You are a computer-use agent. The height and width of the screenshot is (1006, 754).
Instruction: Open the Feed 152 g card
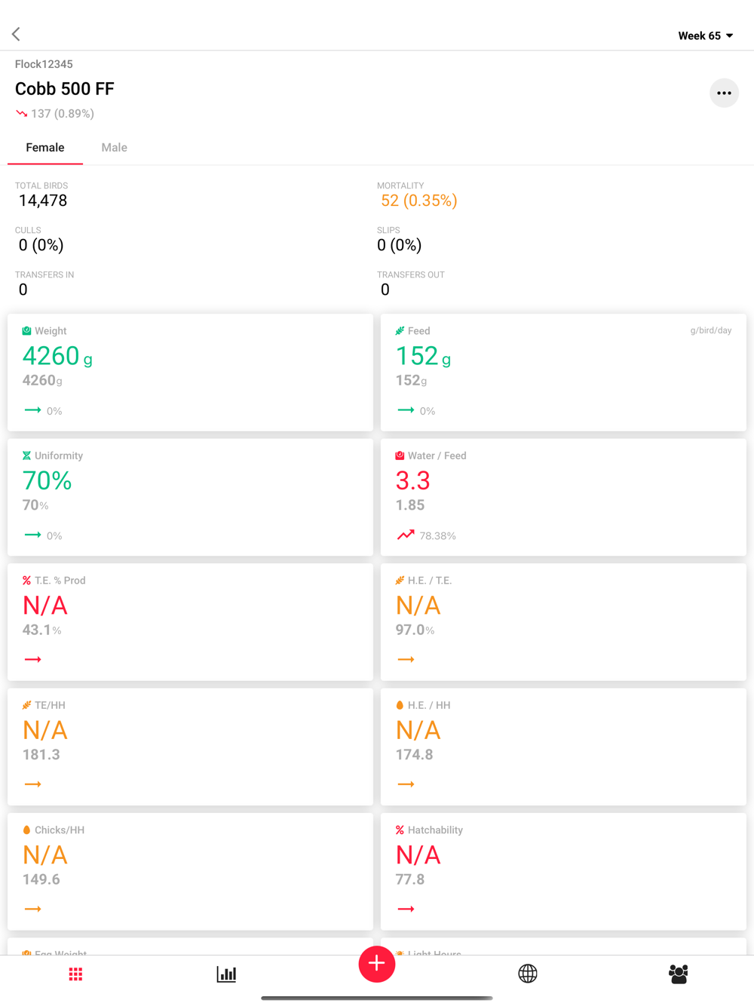coord(563,373)
